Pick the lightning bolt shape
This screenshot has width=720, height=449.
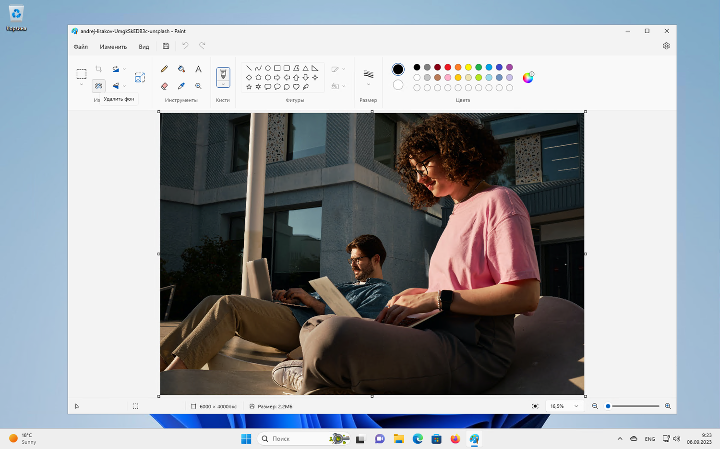tap(305, 87)
